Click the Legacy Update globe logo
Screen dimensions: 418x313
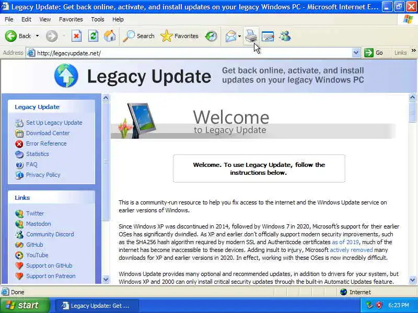coord(66,76)
